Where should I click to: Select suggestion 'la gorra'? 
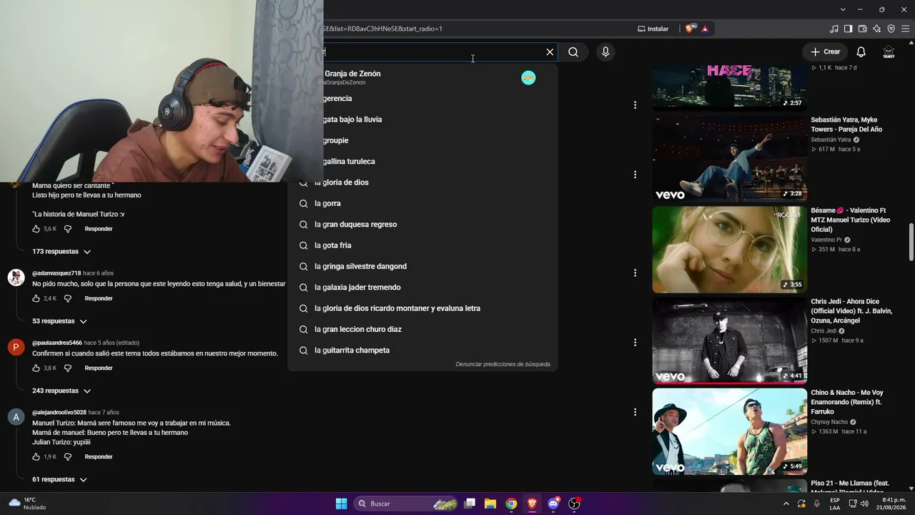[x=422, y=203]
